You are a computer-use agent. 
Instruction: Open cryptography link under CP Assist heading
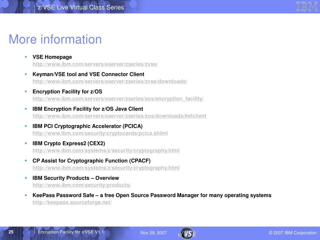click(x=106, y=168)
